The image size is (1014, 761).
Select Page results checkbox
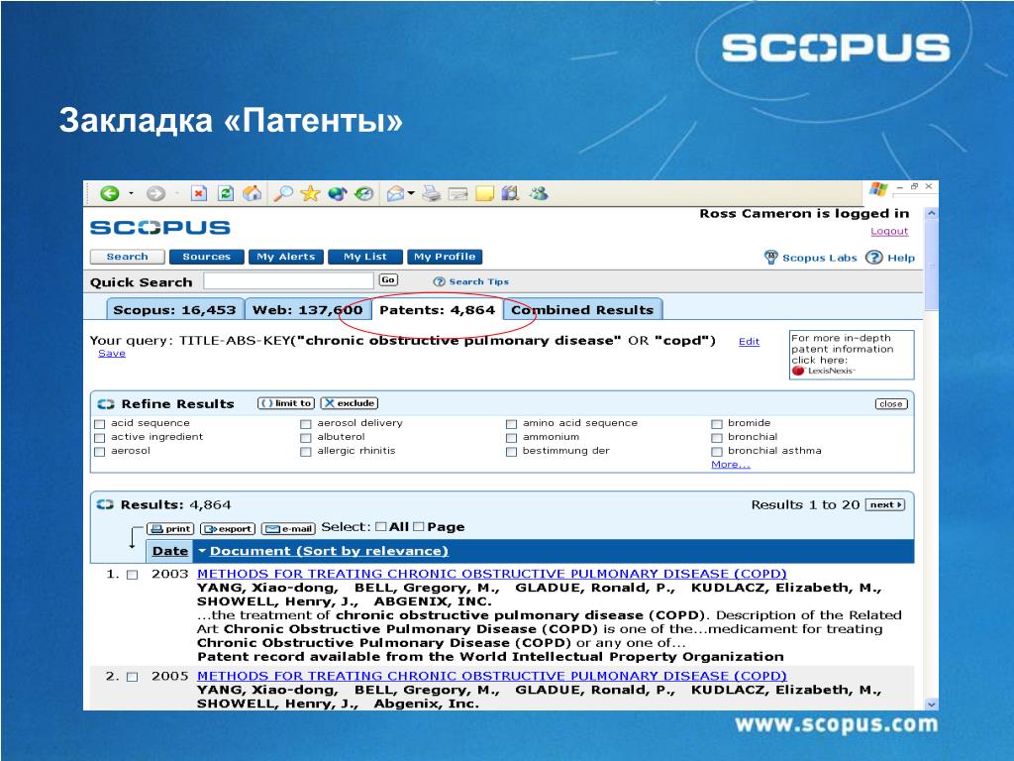[419, 527]
